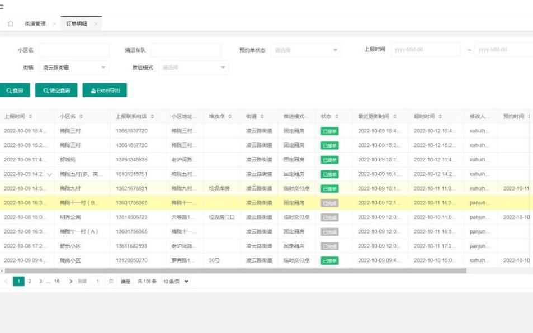Image resolution: width=533 pixels, height=333 pixels.
Task: Sort by 上报联系电话 column arrows
Action: coord(152,116)
